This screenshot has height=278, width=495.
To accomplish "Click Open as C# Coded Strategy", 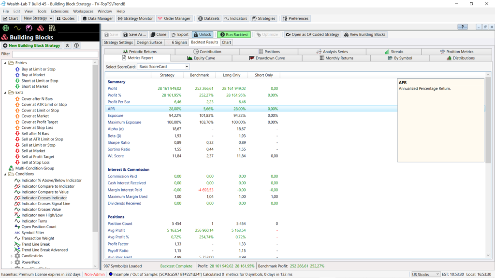I will (x=312, y=34).
